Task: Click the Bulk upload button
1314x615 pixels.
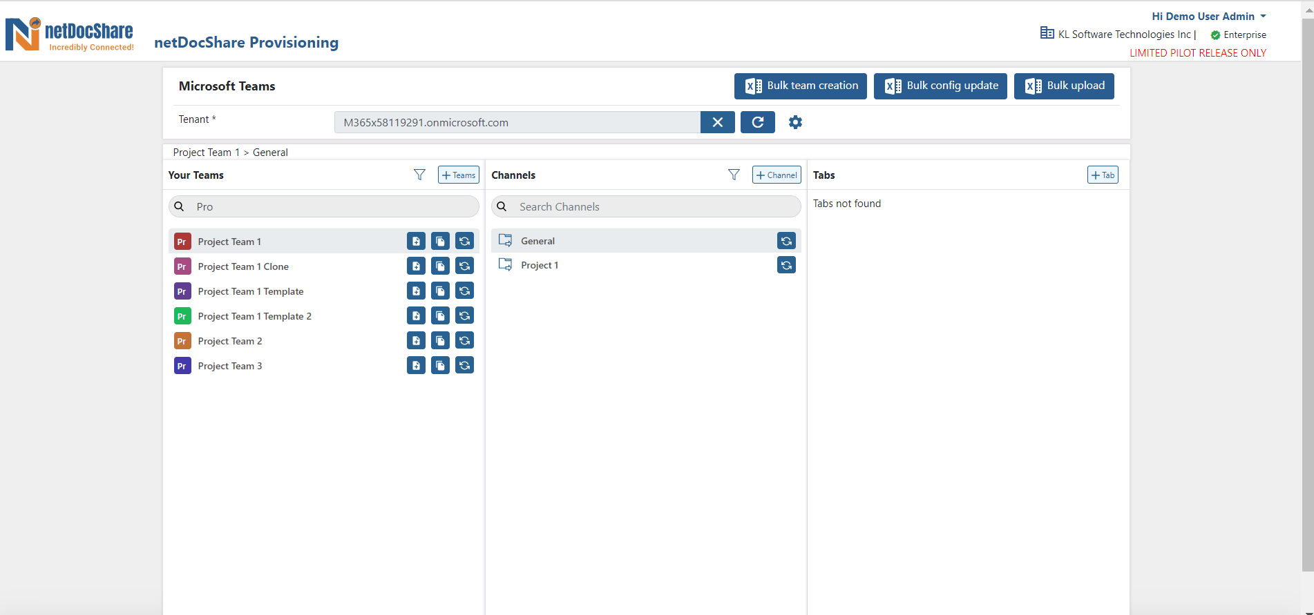Action: (1064, 86)
